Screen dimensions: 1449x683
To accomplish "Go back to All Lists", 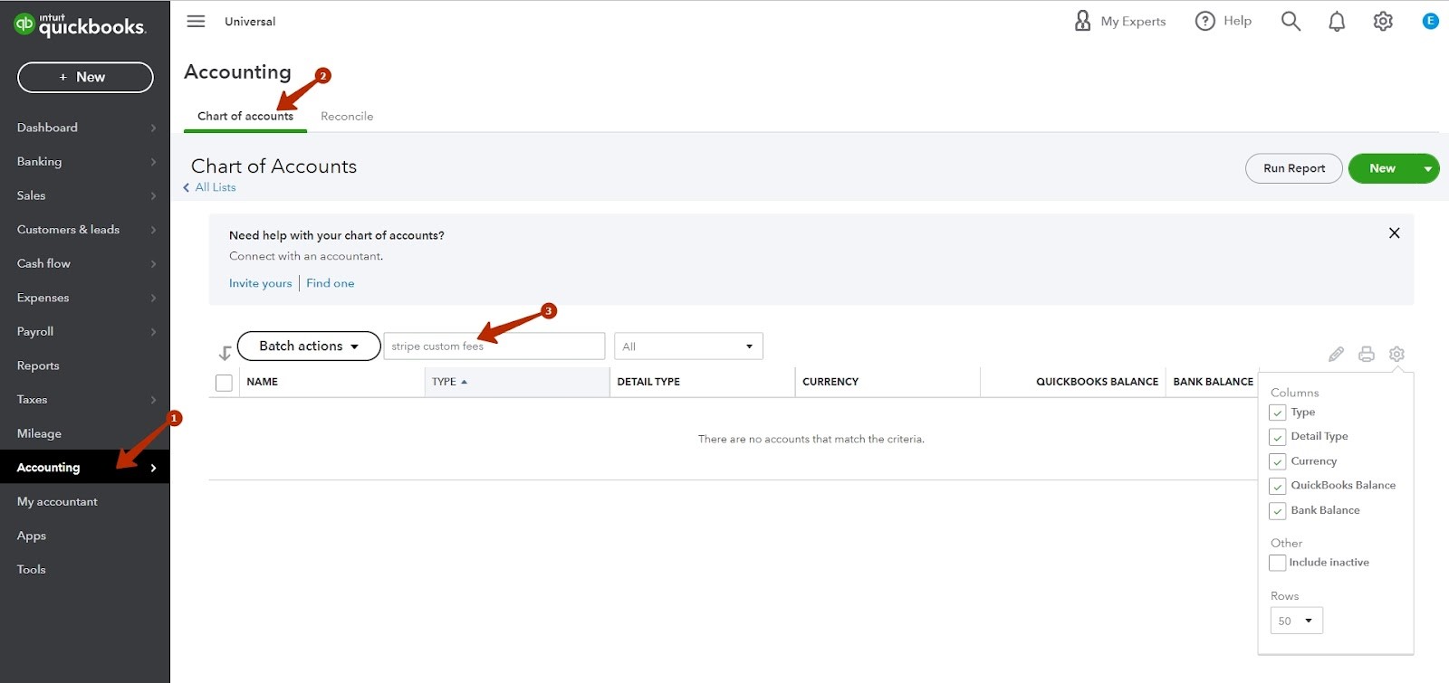I will pyautogui.click(x=210, y=187).
